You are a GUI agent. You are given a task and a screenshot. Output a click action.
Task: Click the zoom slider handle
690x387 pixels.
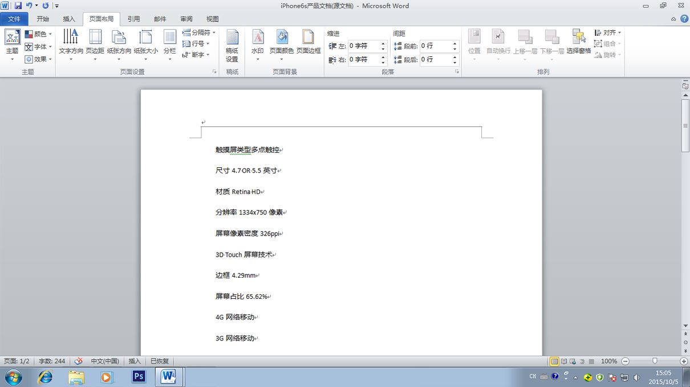[x=655, y=361]
